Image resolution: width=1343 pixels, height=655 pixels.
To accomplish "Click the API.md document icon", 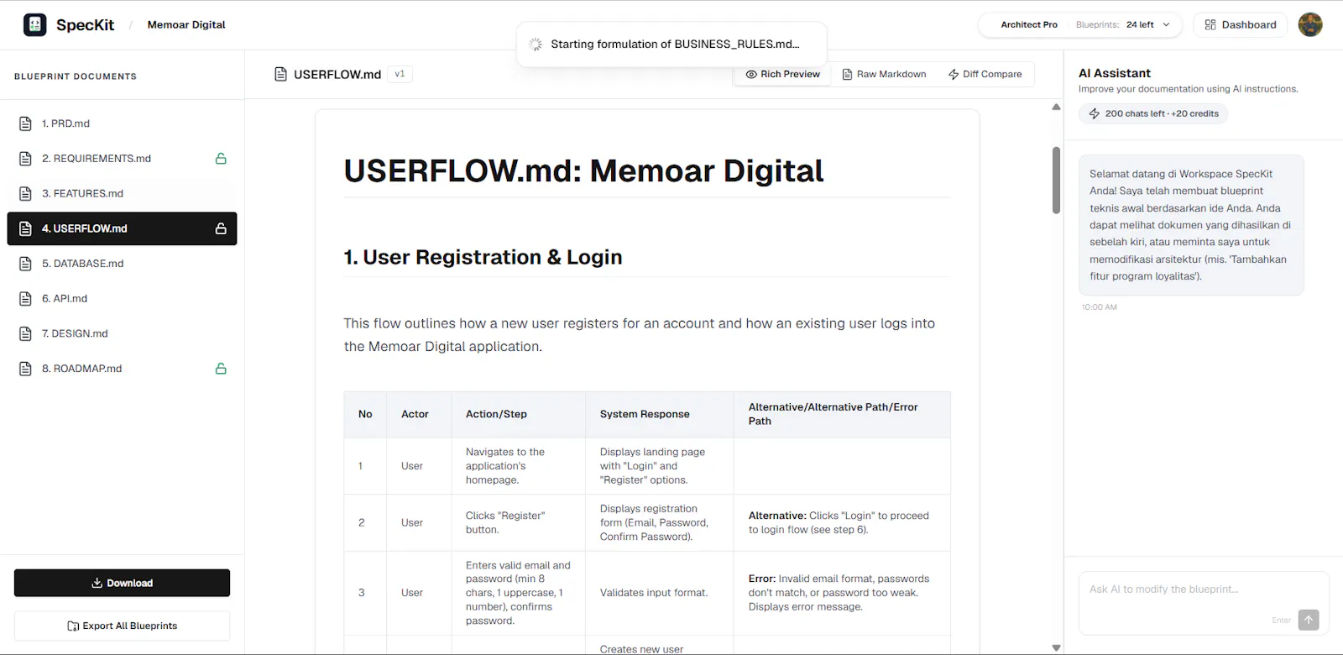I will point(25,298).
